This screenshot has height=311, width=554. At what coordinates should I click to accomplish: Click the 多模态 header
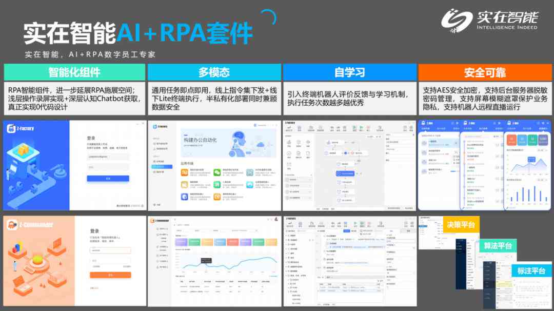(214, 72)
